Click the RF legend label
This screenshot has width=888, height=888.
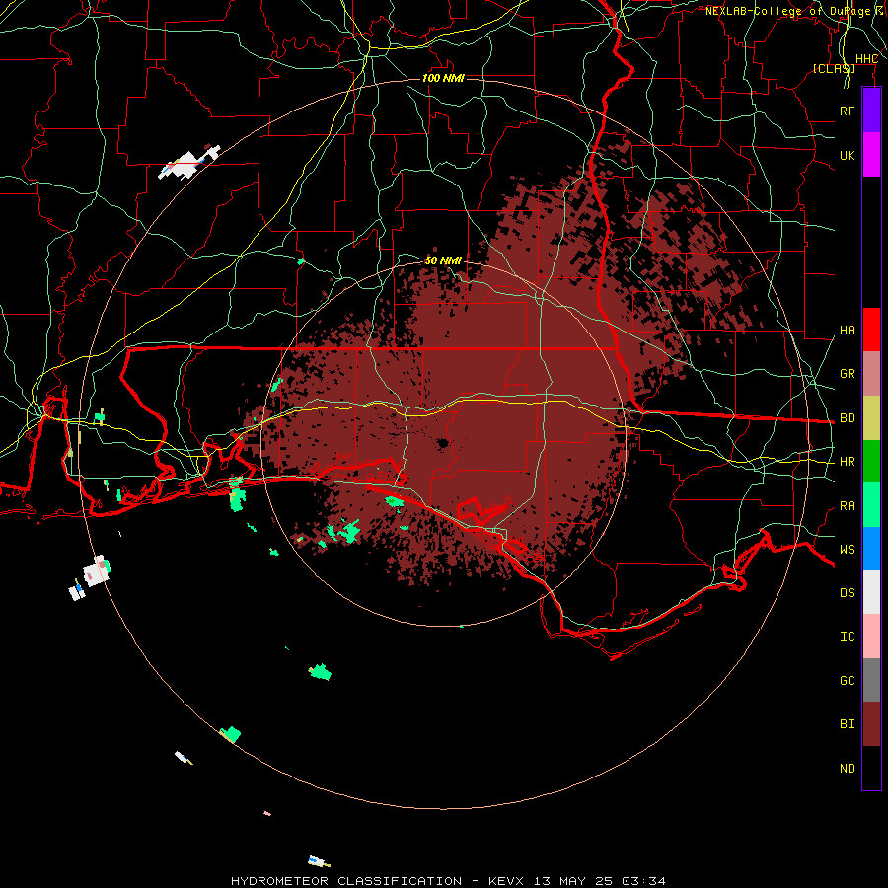click(x=847, y=111)
